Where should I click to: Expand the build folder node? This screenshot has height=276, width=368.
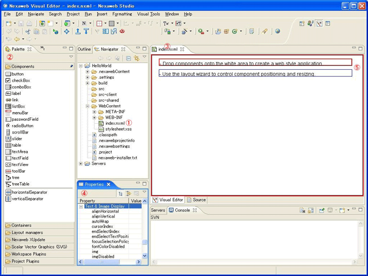[87, 83]
